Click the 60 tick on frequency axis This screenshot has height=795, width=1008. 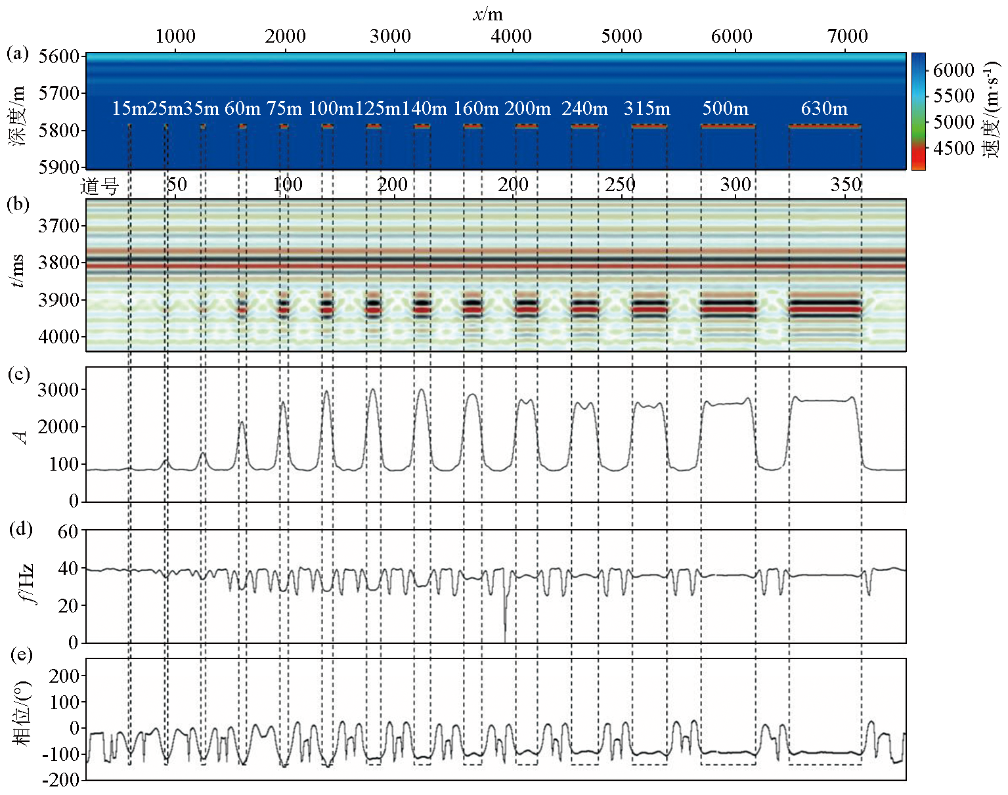tap(68, 531)
